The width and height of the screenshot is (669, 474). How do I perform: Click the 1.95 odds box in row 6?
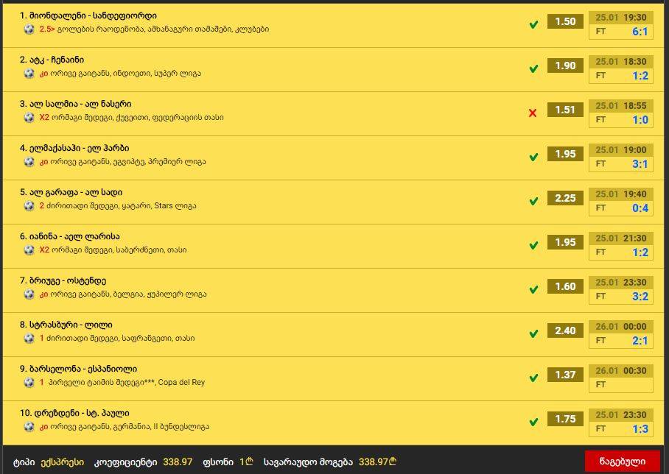pos(565,242)
